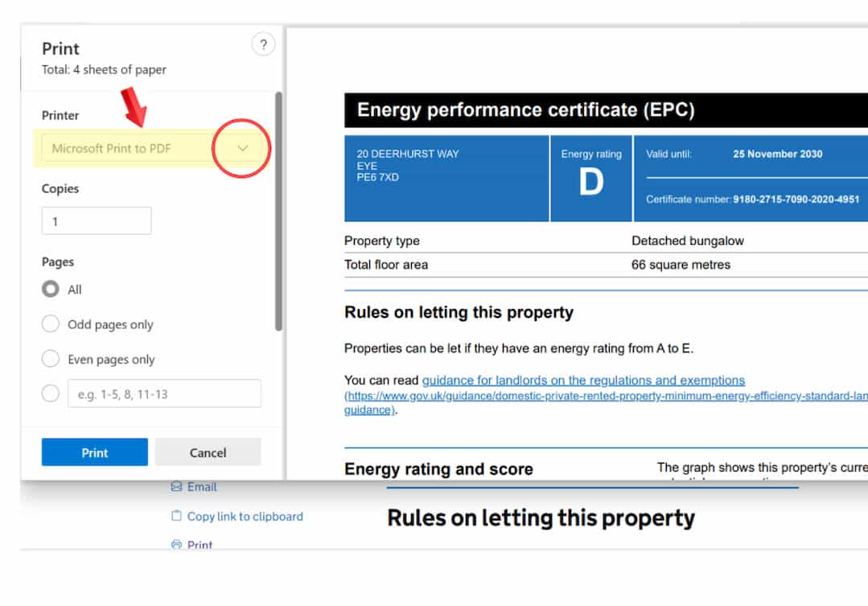Viewport: 868px width, 606px height.
Task: Open the gov.uk guidance URL link
Action: (603, 397)
